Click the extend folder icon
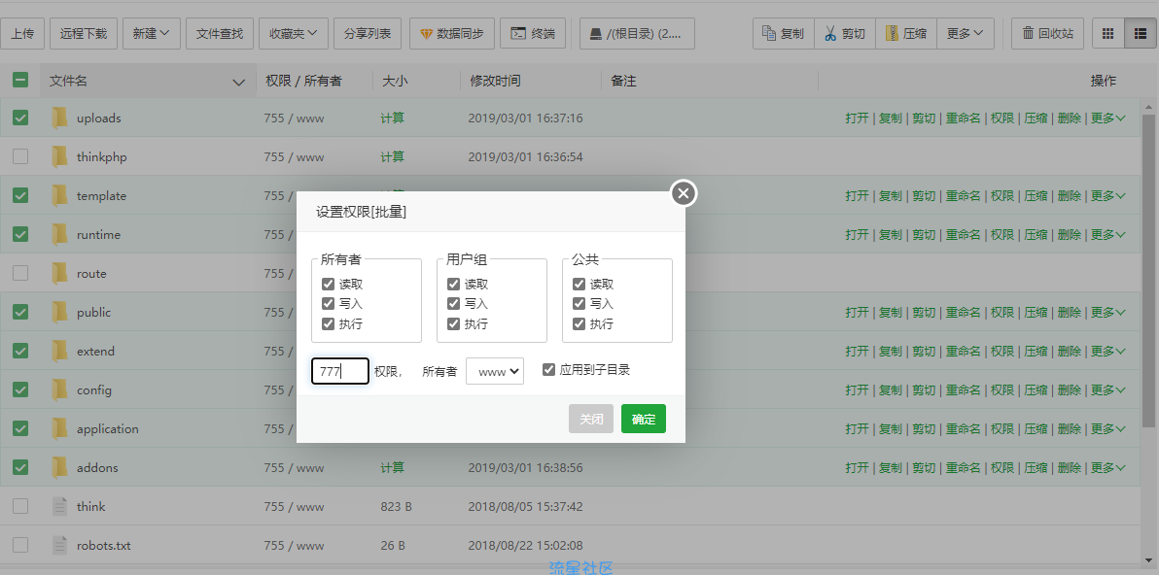The image size is (1159, 575). 60,352
